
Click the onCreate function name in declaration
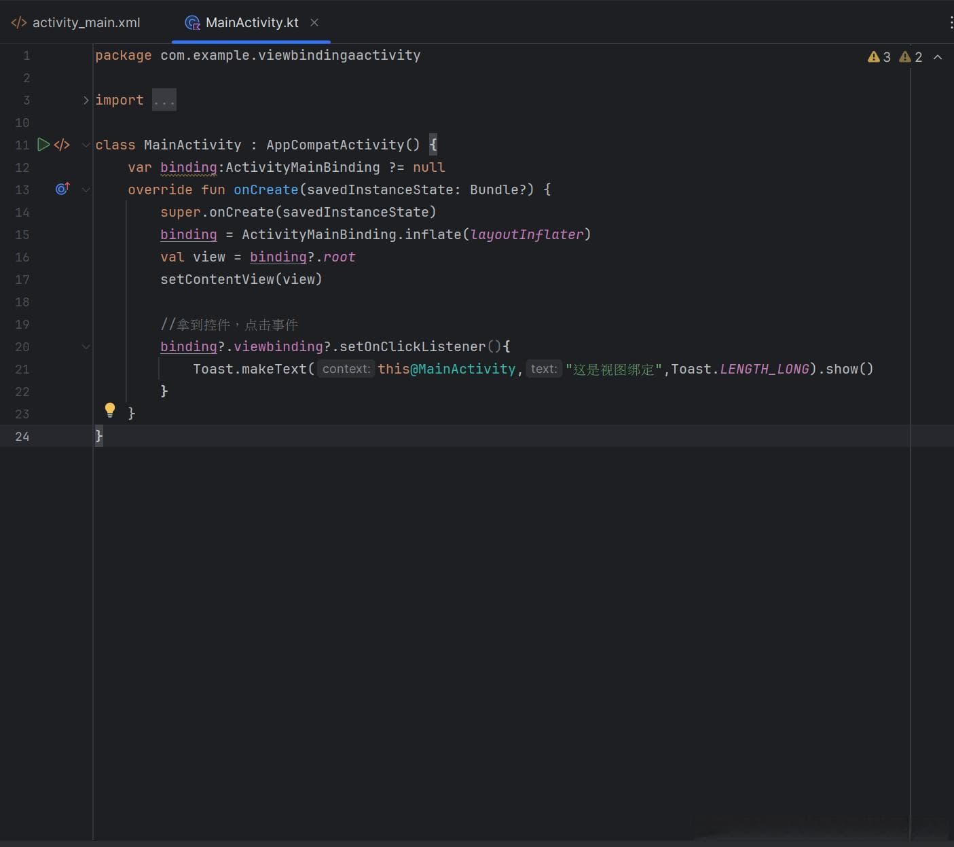coord(266,190)
